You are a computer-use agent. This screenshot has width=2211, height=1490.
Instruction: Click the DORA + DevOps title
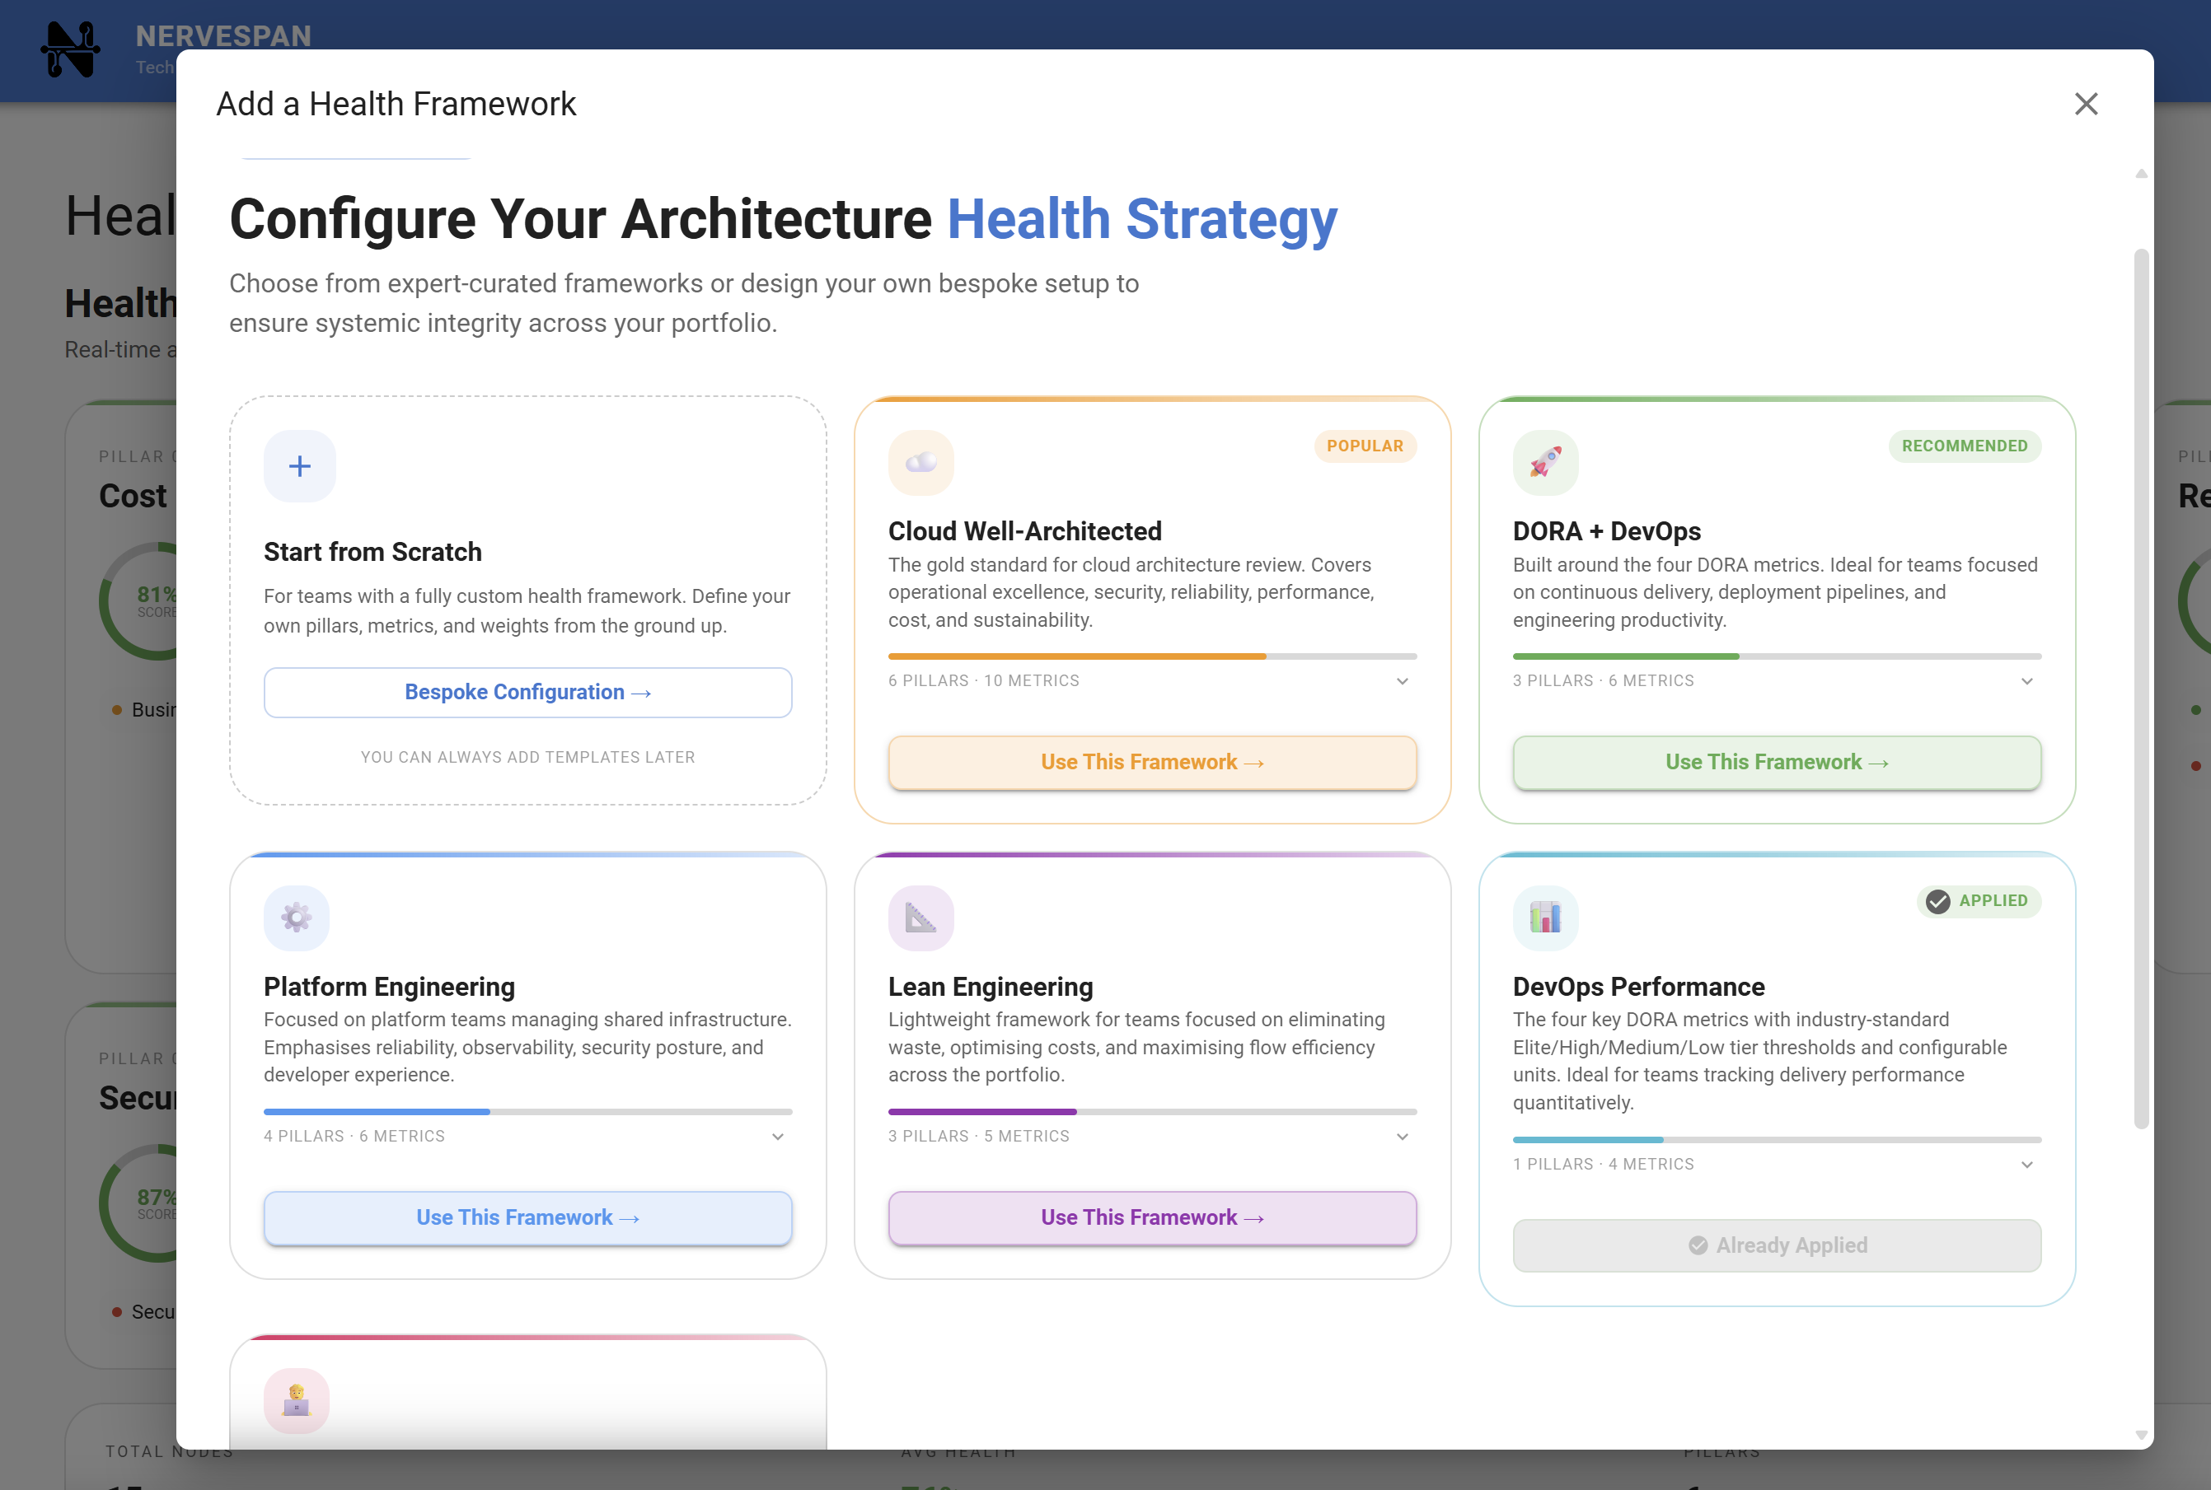(x=1606, y=531)
